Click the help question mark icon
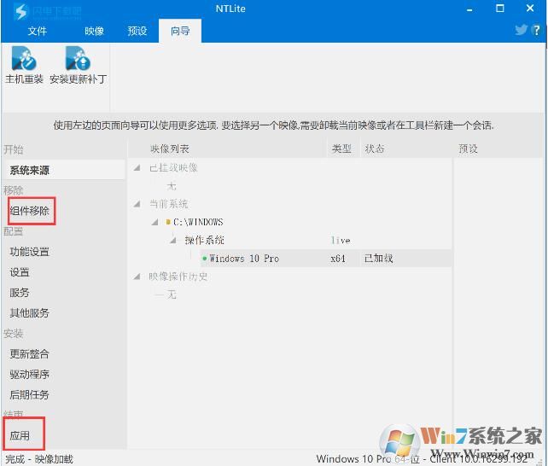Viewport: 548px width, 466px height. 536,30
